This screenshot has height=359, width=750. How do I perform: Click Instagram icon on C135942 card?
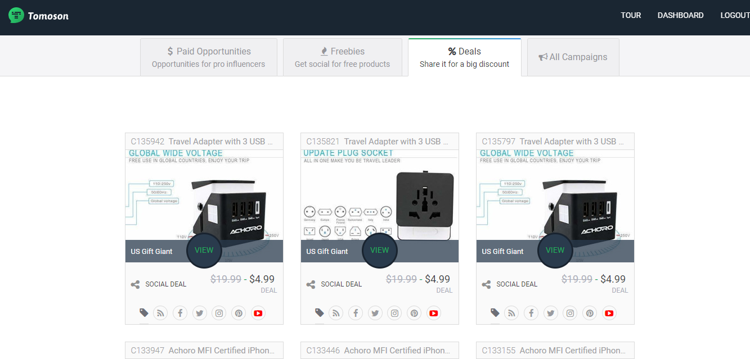tap(219, 313)
